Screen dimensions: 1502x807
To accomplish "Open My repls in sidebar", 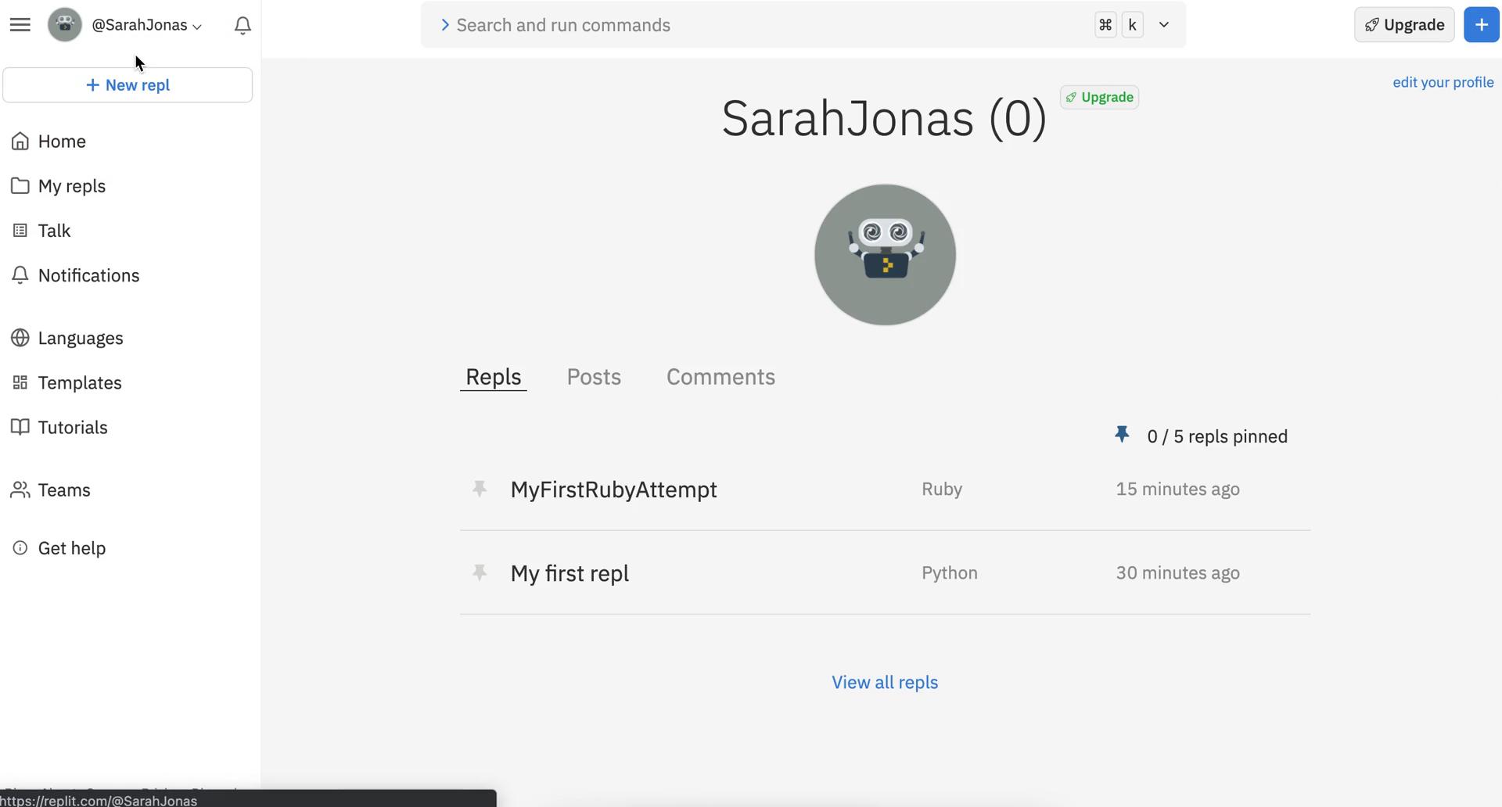I will tap(71, 186).
